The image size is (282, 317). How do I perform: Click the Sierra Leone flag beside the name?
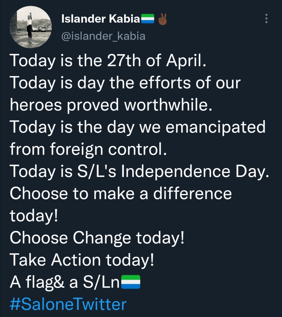click(x=148, y=19)
